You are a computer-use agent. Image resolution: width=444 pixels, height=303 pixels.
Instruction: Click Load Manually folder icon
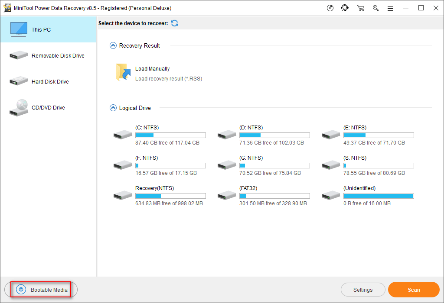click(124, 72)
